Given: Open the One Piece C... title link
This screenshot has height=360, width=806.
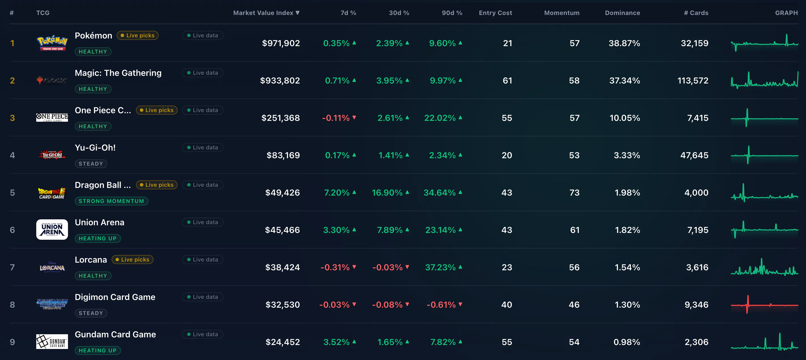Looking at the screenshot, I should (x=103, y=110).
